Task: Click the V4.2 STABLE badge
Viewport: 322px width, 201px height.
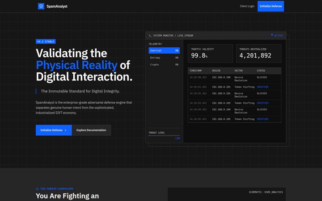Action: [46, 42]
